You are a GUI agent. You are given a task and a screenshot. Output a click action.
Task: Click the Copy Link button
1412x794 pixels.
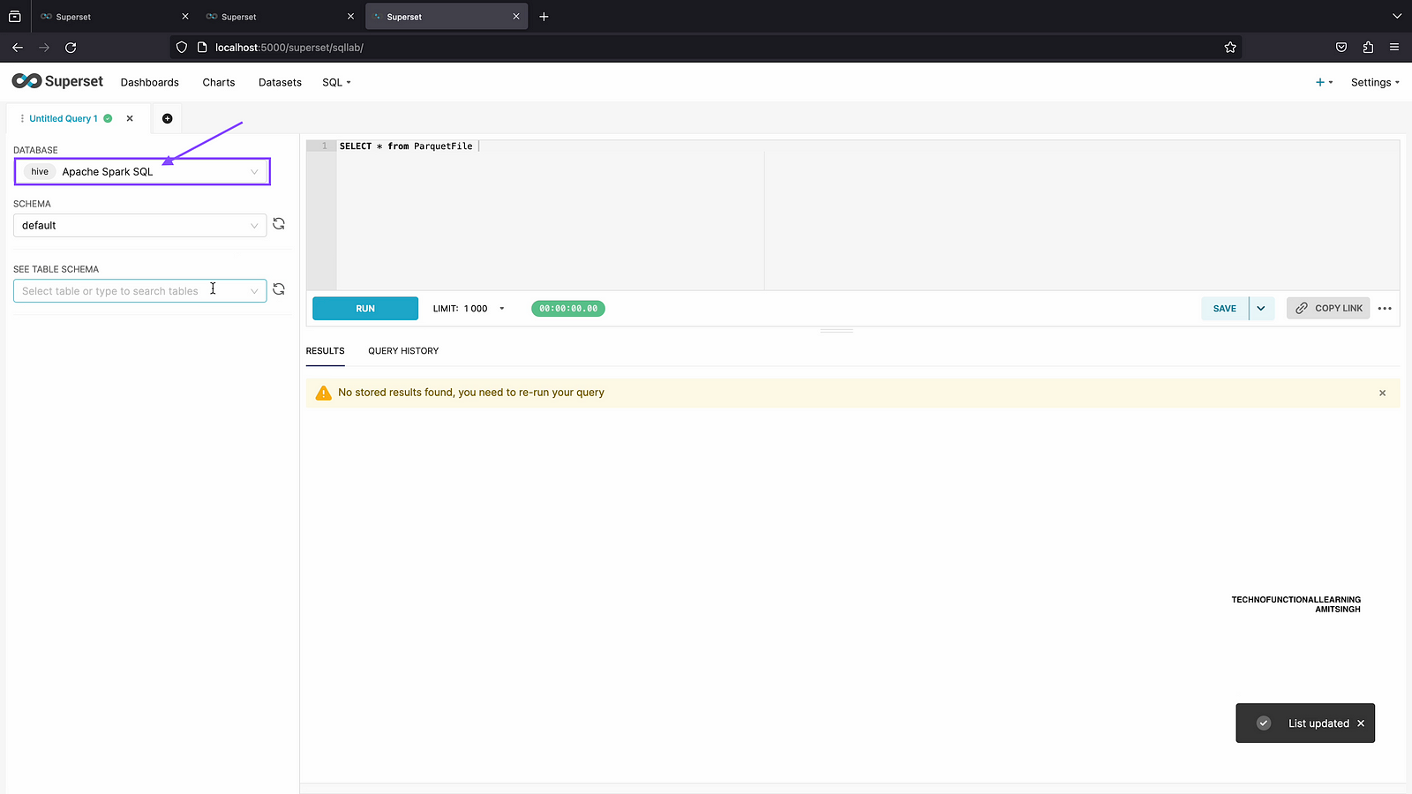pos(1328,309)
